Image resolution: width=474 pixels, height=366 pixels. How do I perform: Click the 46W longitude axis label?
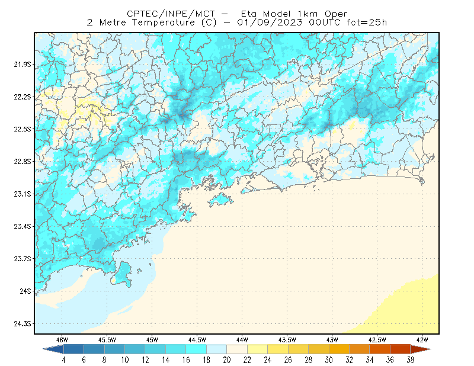coord(62,340)
